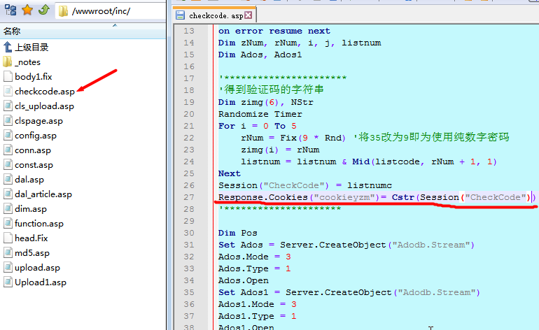This screenshot has width=539, height=330.
Task: Click the conn.asp file icon
Action: (8, 150)
